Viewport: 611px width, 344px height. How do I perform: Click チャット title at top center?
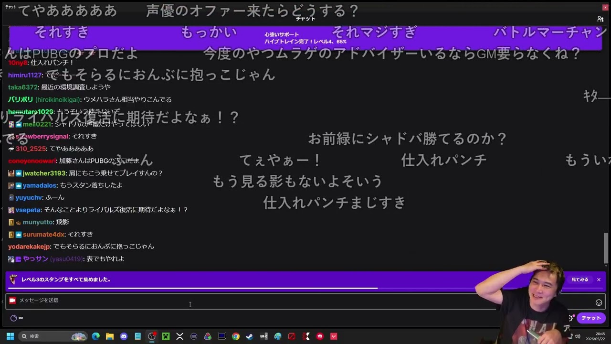tap(305, 19)
